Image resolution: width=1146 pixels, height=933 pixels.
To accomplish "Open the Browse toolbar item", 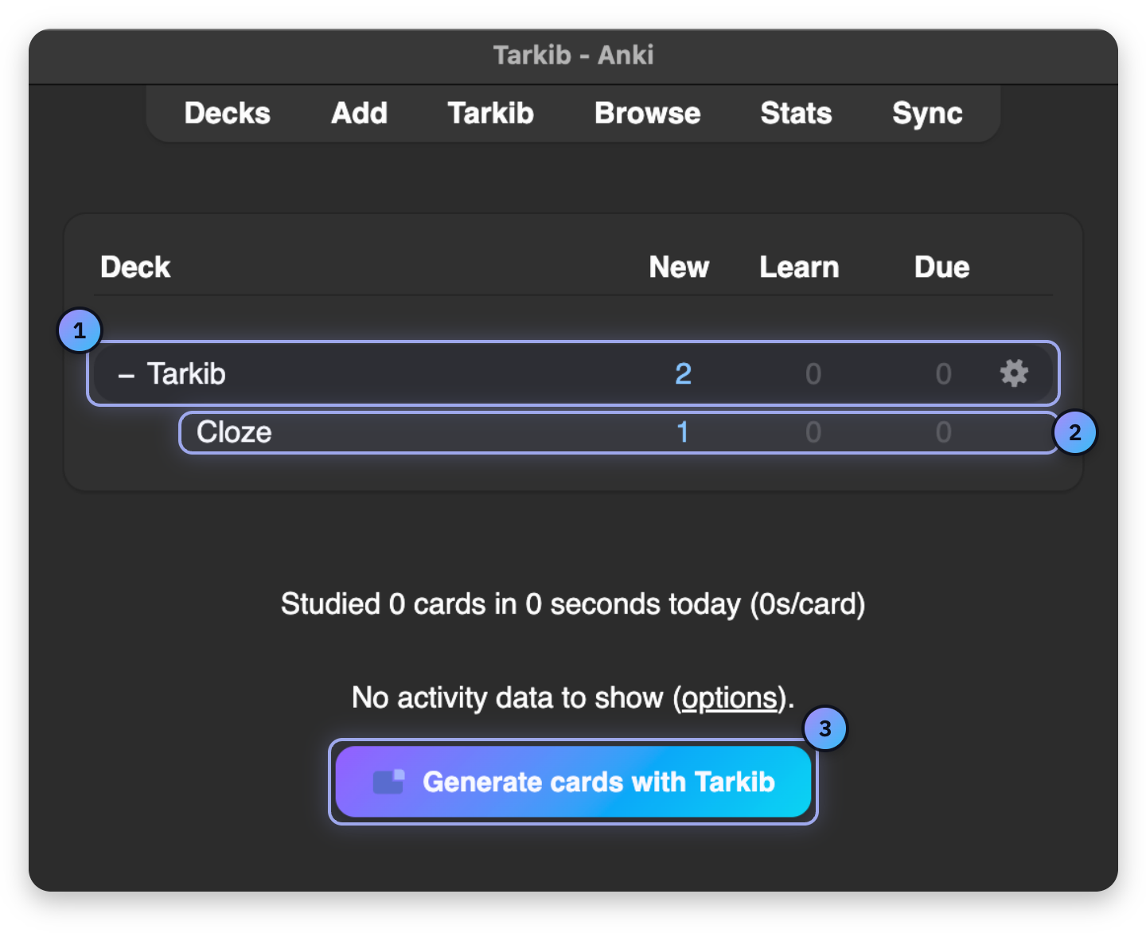I will point(648,113).
